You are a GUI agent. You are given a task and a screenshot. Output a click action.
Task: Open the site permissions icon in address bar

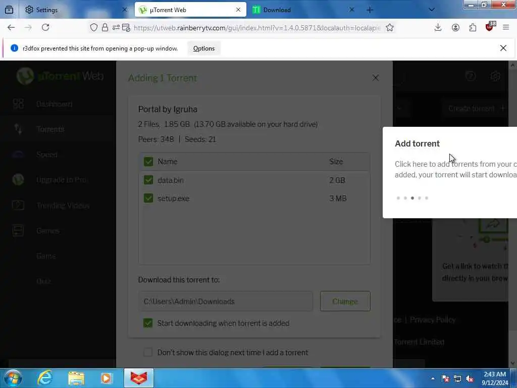click(x=116, y=28)
